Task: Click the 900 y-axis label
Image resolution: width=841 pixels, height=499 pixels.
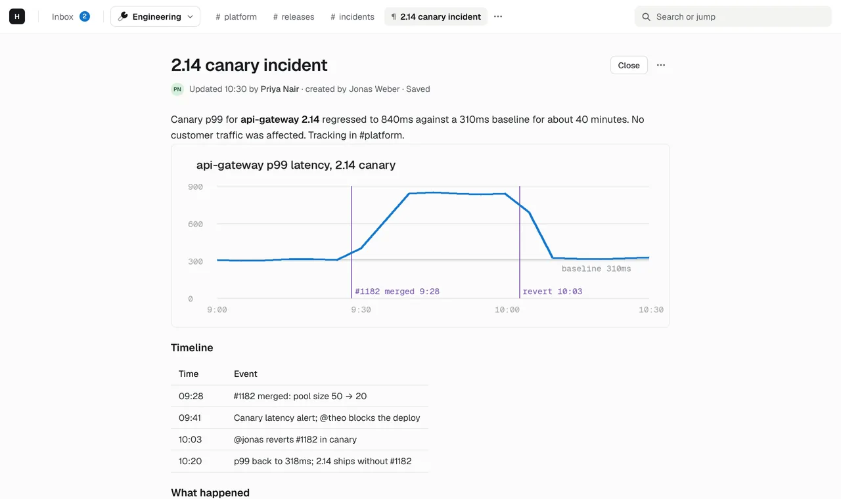Action: [x=196, y=186]
